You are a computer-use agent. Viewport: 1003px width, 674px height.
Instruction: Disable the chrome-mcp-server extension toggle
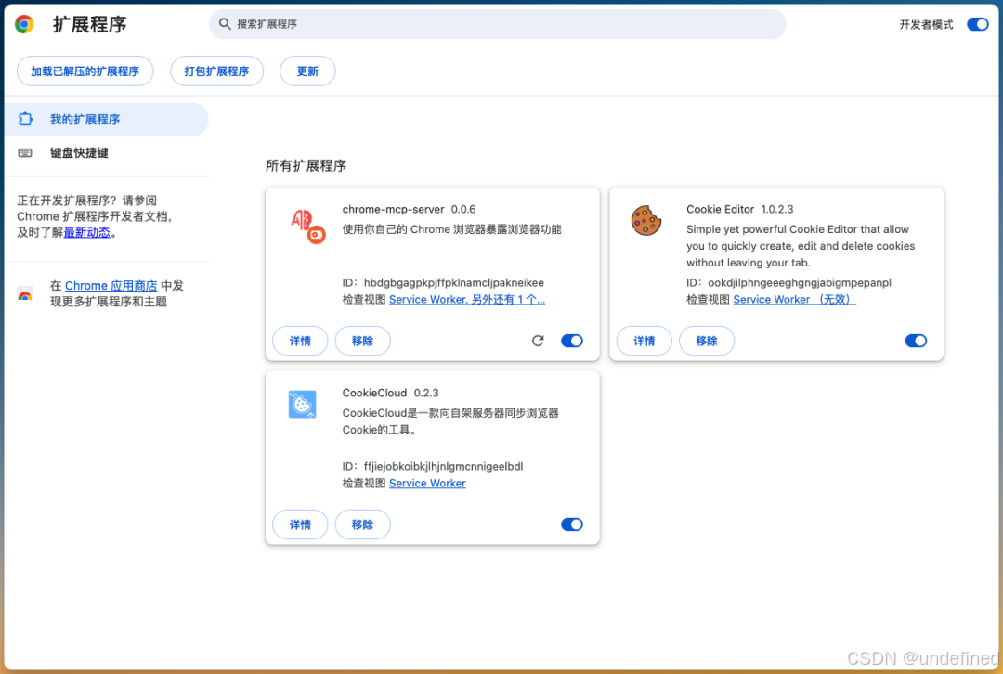point(572,341)
